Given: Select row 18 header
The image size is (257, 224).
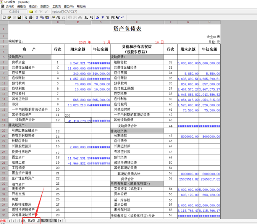Looking at the screenshot, I should point(4,120).
